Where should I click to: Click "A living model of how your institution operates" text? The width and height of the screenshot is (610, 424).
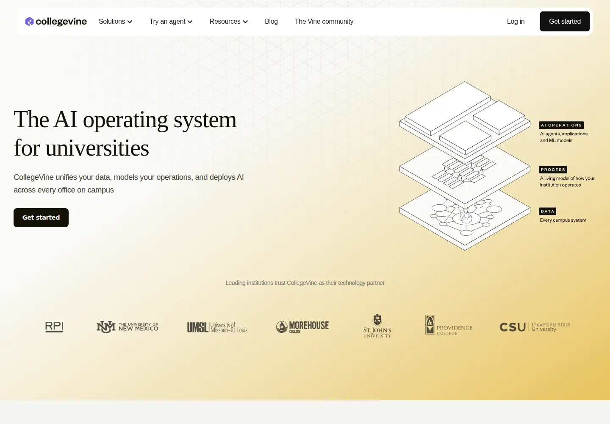[x=567, y=181]
